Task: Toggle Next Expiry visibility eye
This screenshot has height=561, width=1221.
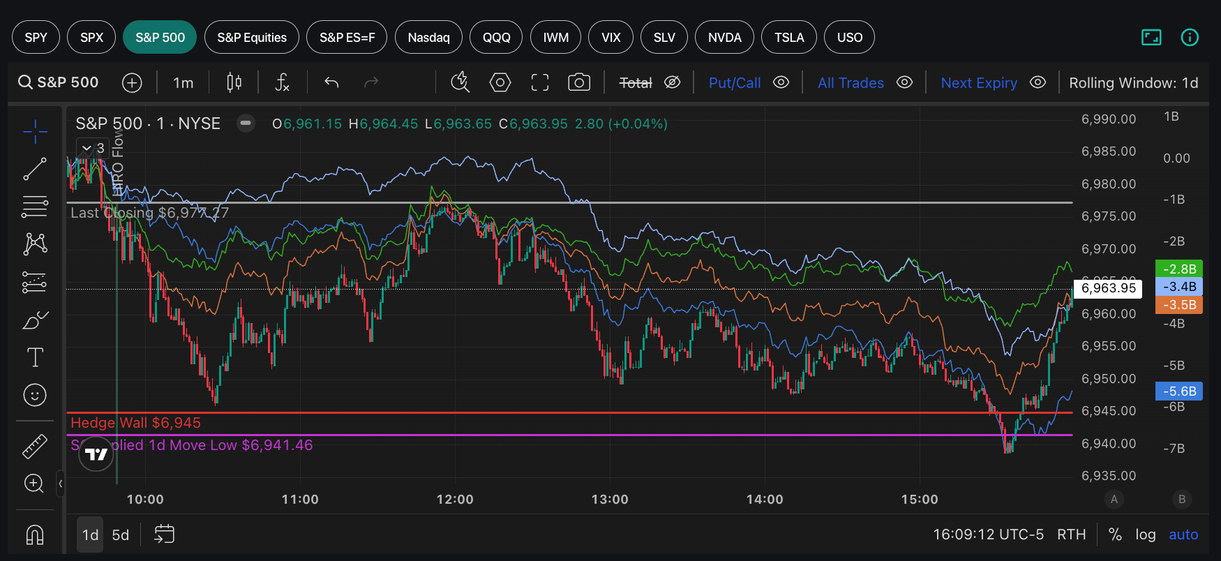Action: point(1038,83)
